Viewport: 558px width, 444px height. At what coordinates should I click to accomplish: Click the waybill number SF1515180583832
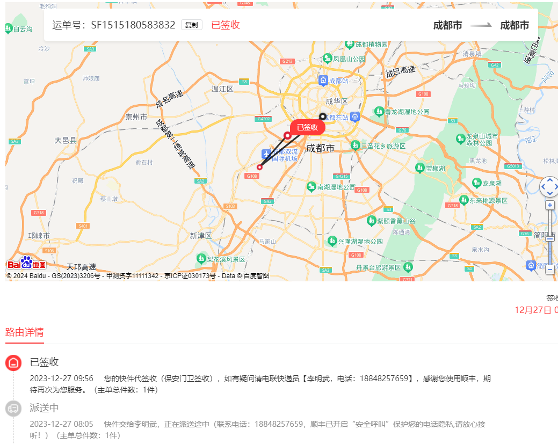133,25
